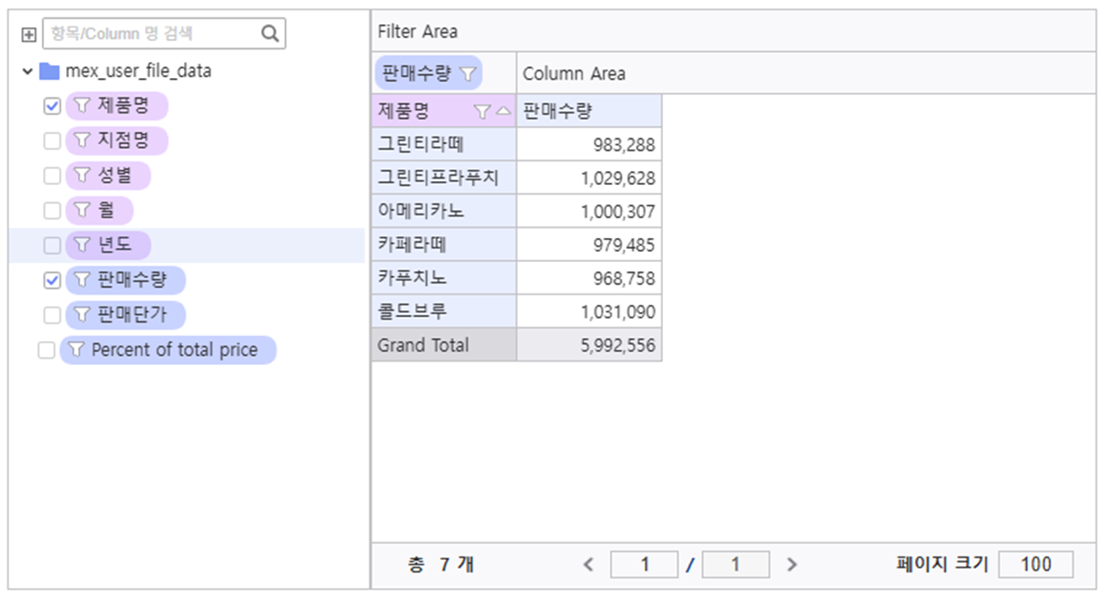This screenshot has width=1116, height=603.
Task: Click filter icon on 제품명 field tag
Action: coord(81,106)
